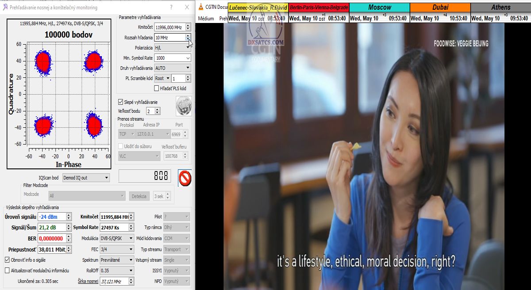Check Aktualizovať modulačnú informáciu option

coord(7,270)
